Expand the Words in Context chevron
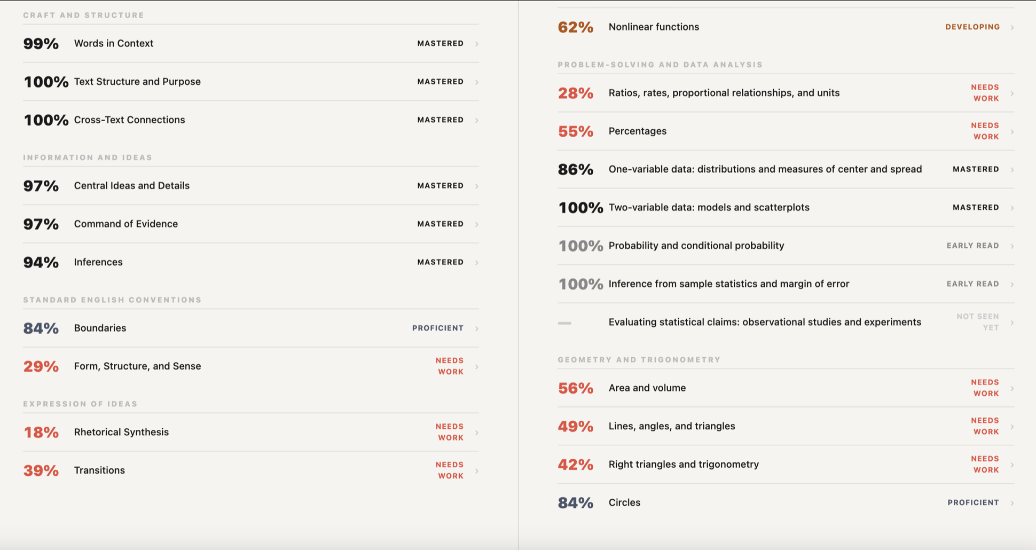The image size is (1036, 550). 476,44
